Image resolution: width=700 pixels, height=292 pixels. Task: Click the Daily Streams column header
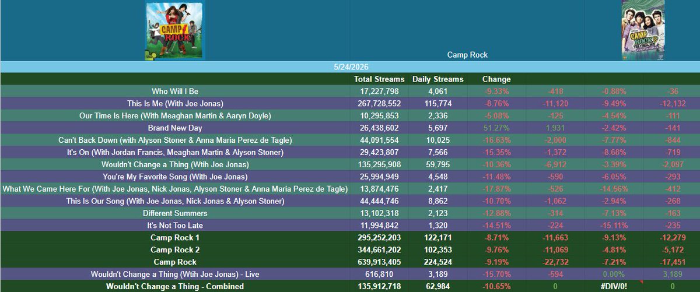pos(438,79)
